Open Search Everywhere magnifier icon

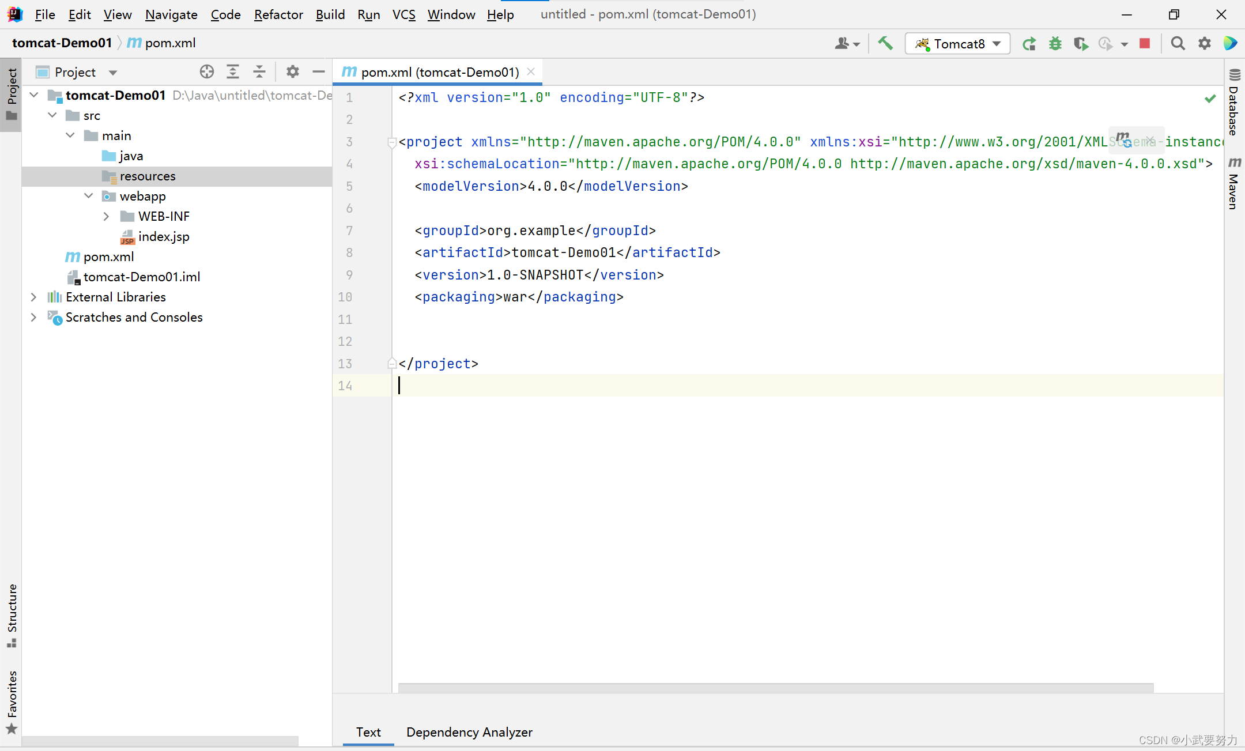click(x=1178, y=43)
